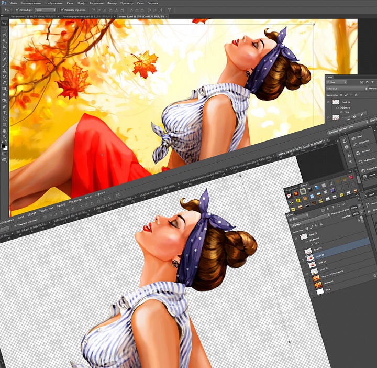Toggle the Автовыбор checkbox
This screenshot has height=368, width=377.
click(17, 10)
